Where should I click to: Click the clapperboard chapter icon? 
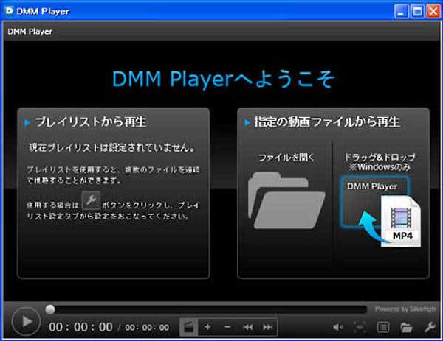click(x=188, y=327)
